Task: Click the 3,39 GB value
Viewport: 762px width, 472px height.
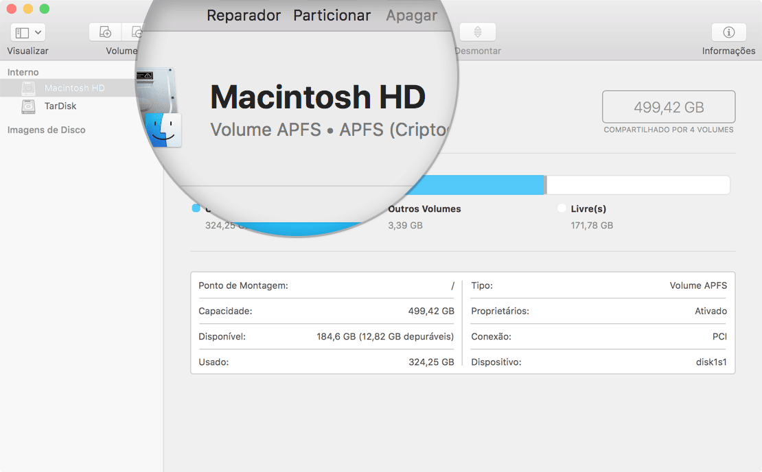Action: pyautogui.click(x=405, y=225)
